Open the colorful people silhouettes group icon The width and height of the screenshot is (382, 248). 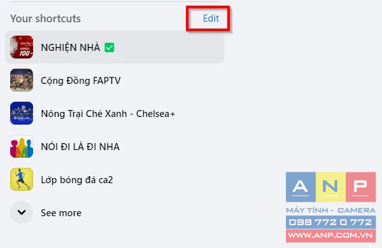click(22, 146)
